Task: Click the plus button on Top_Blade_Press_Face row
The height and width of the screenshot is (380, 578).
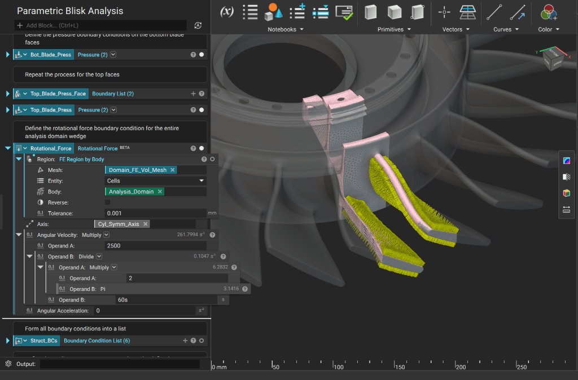Action: point(193,94)
